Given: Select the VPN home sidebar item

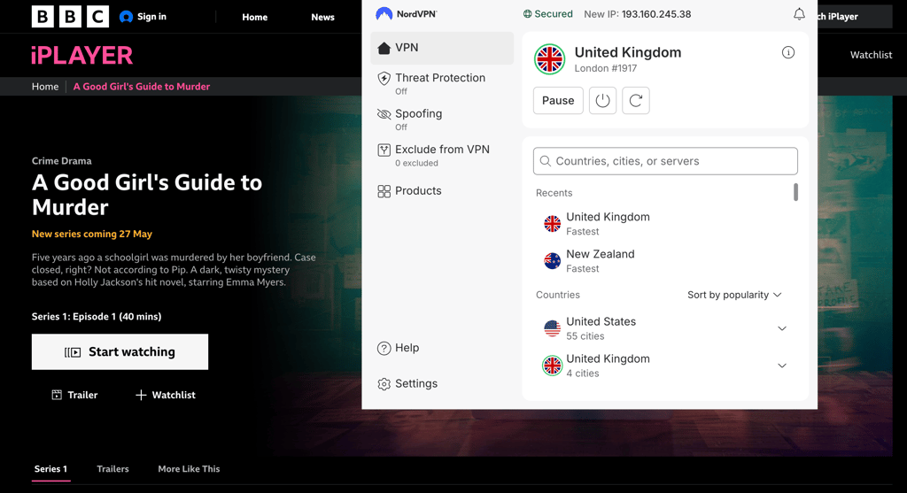Looking at the screenshot, I should (442, 48).
